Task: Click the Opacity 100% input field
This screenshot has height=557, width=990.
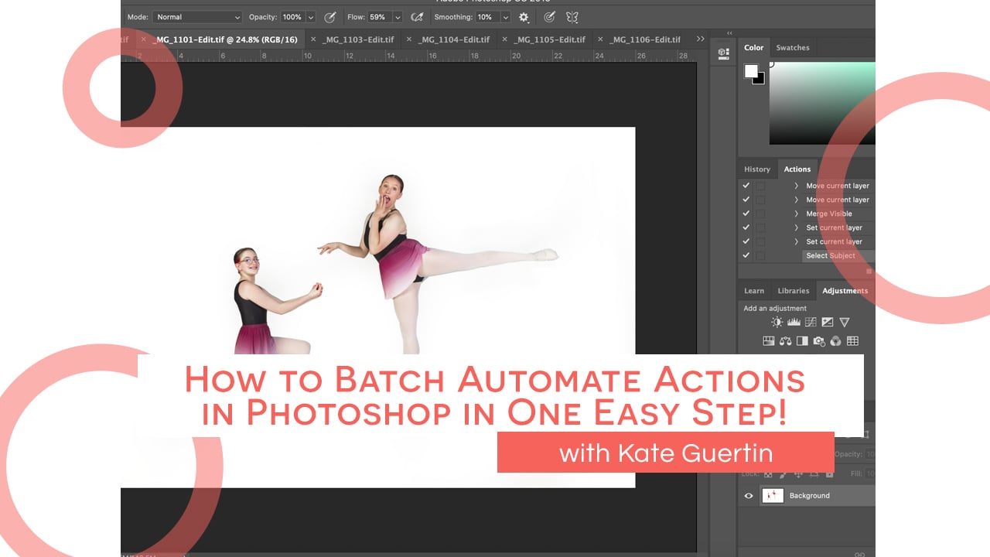Action: click(292, 17)
